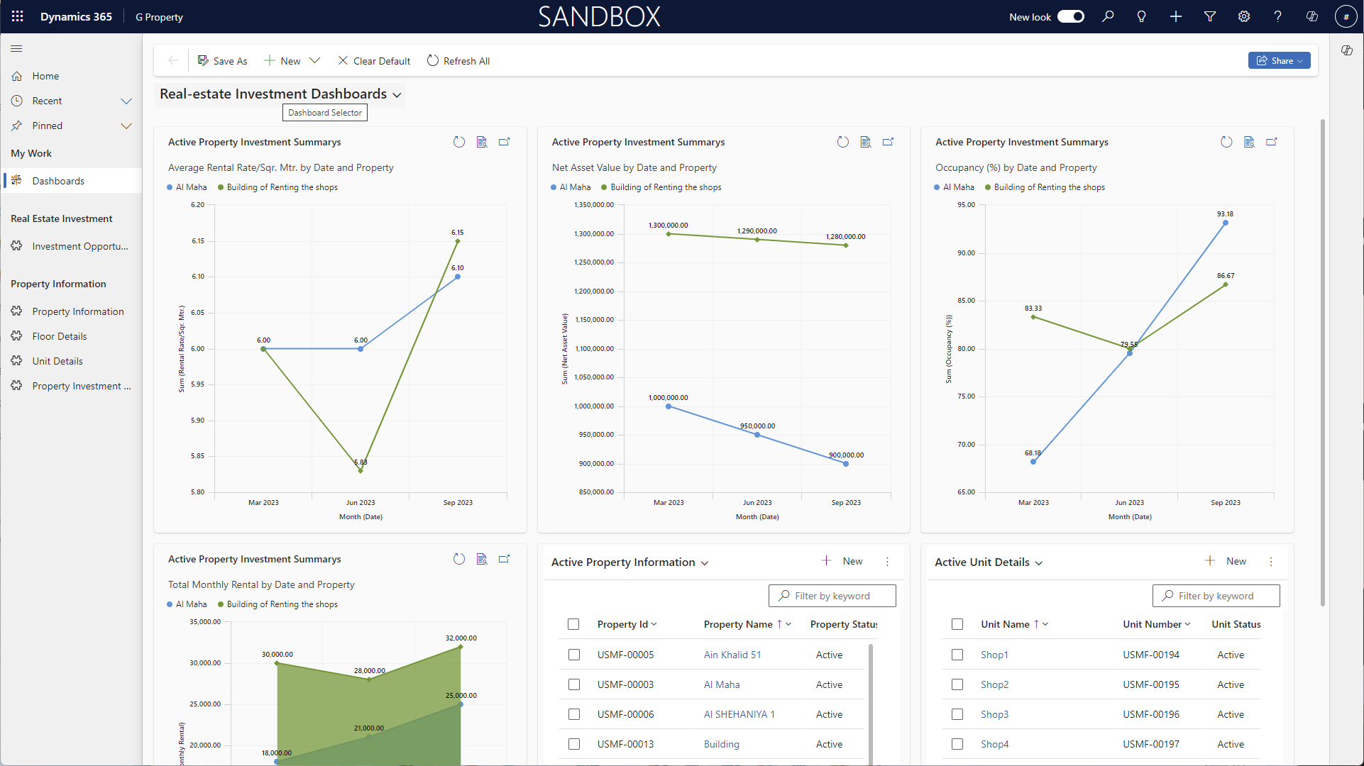Expand the Recent section in sidebar
The width and height of the screenshot is (1364, 766).
pyautogui.click(x=126, y=101)
